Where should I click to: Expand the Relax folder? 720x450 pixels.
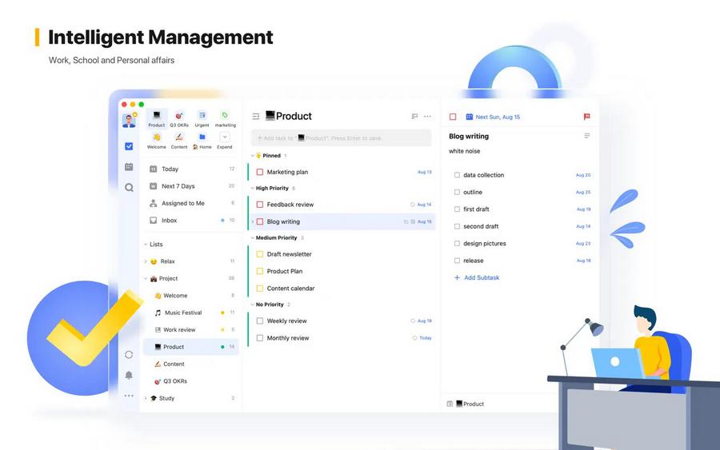pyautogui.click(x=146, y=261)
